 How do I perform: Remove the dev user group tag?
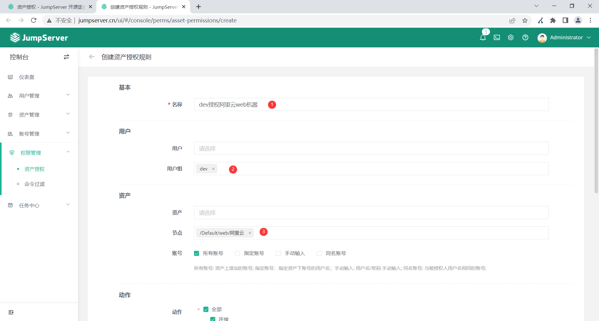213,169
